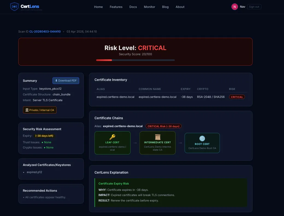Click the ALIAS column header

click(x=101, y=89)
